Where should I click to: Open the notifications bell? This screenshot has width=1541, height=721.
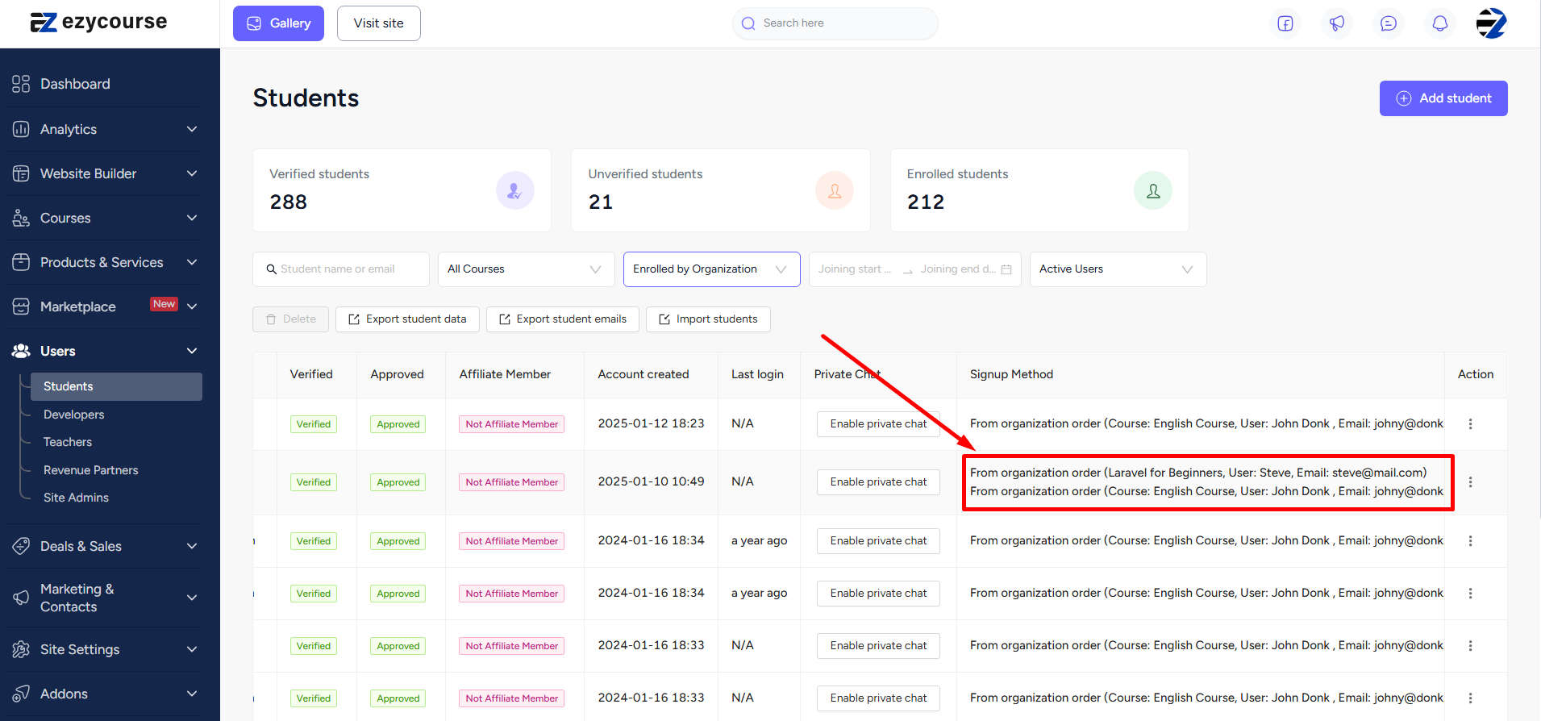(1440, 23)
